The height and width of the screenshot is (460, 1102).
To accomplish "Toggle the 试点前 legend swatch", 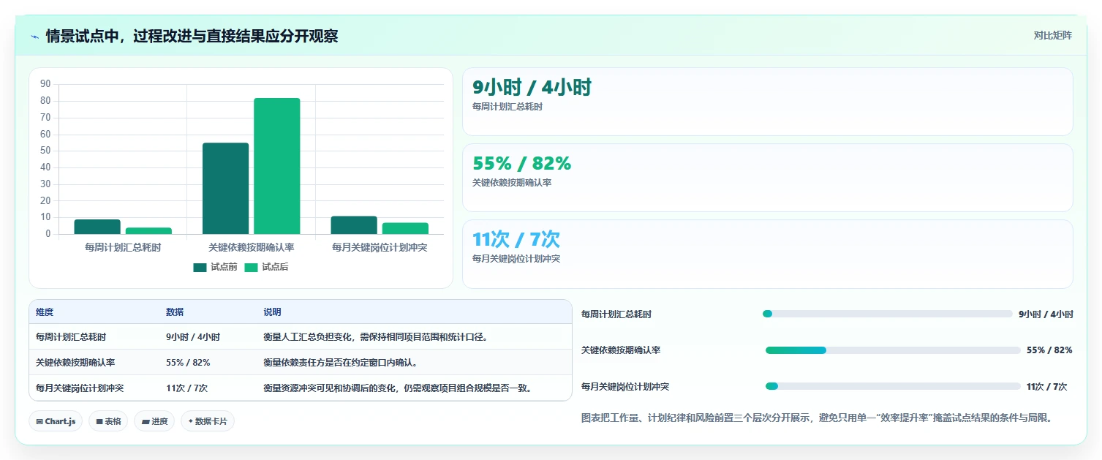I will coord(200,268).
